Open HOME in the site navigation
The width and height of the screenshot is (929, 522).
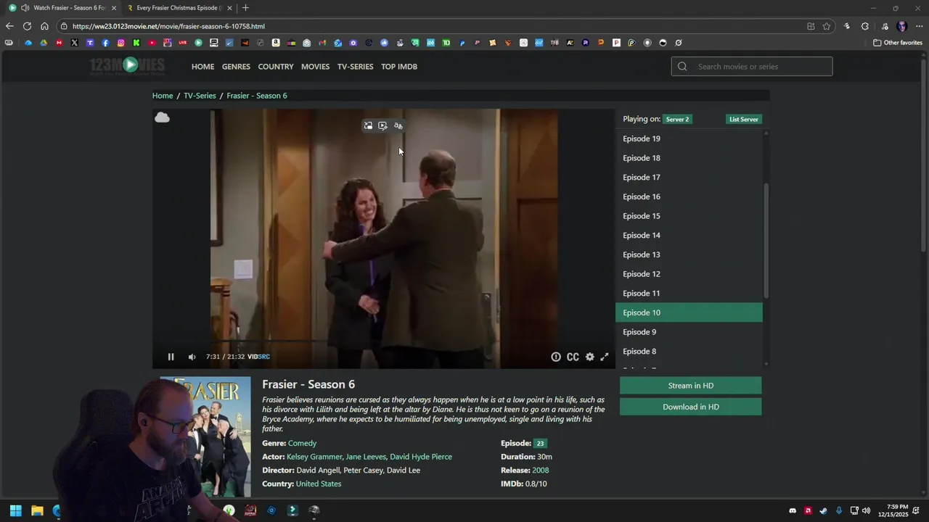coord(202,67)
